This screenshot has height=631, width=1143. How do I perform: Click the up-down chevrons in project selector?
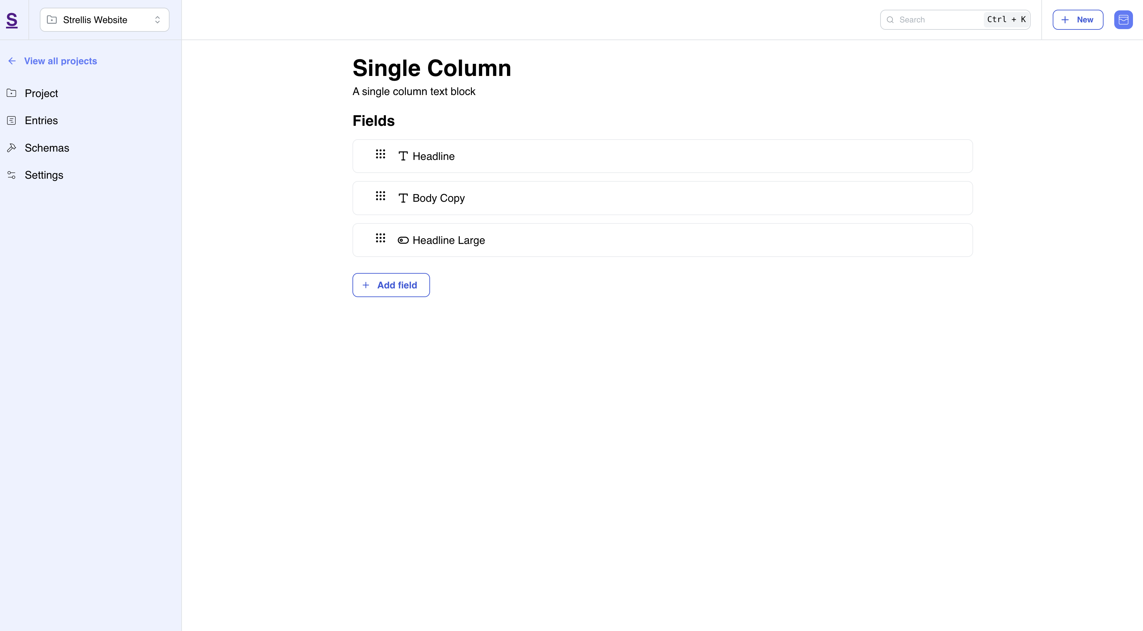[157, 19]
